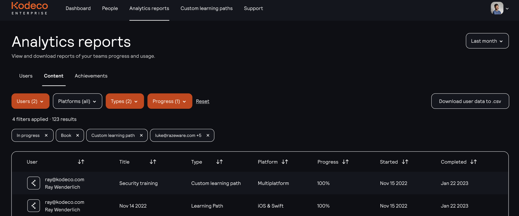Reset all applied filters
The width and height of the screenshot is (519, 216).
pyautogui.click(x=203, y=101)
